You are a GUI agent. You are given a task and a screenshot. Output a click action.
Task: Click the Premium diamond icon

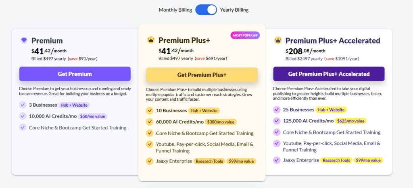(24, 40)
